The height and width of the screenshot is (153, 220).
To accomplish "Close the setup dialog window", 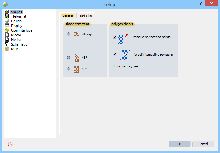I will tap(211, 3).
